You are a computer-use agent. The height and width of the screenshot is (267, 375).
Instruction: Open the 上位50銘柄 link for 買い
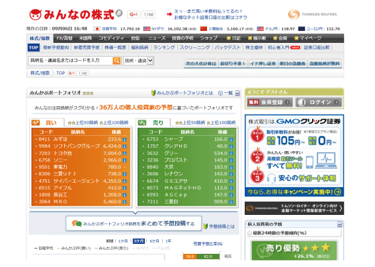click(x=83, y=123)
